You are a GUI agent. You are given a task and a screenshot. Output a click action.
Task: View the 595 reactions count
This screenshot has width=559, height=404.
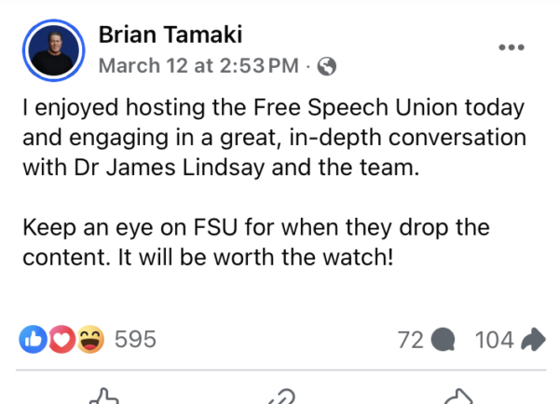134,341
